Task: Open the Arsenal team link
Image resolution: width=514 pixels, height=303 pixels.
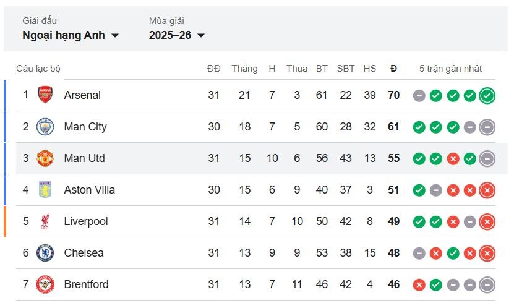Action: 82,95
